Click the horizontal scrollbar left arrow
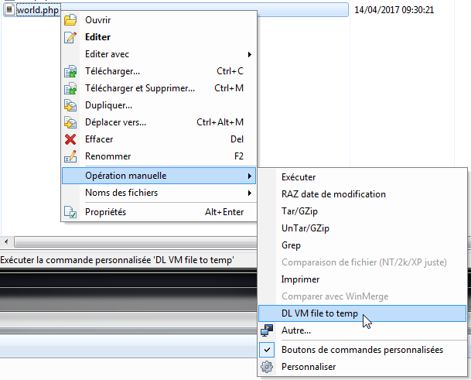 [x=6, y=242]
